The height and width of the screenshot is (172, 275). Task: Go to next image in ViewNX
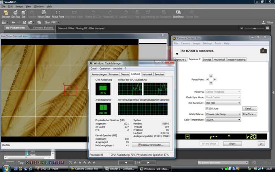tap(148, 162)
